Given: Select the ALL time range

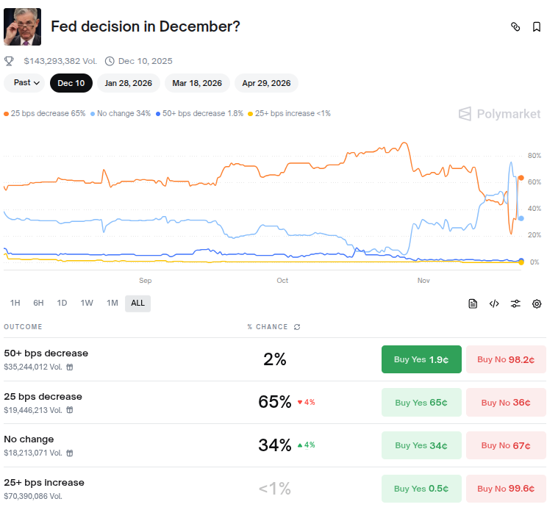Looking at the screenshot, I should click(137, 303).
